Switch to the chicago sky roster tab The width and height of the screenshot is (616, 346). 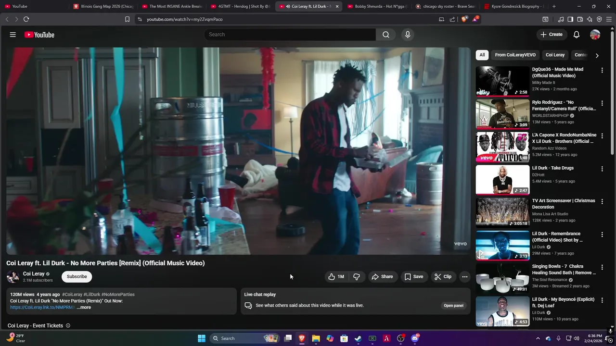pyautogui.click(x=445, y=6)
